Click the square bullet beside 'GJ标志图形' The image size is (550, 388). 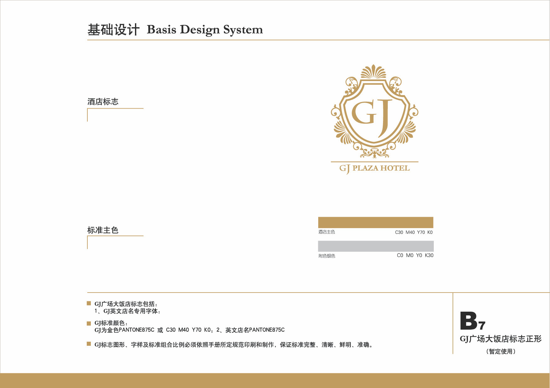click(x=89, y=344)
